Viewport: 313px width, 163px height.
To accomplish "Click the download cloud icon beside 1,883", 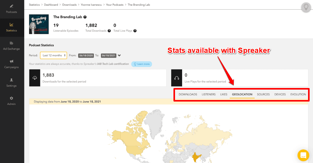I will tap(35, 78).
